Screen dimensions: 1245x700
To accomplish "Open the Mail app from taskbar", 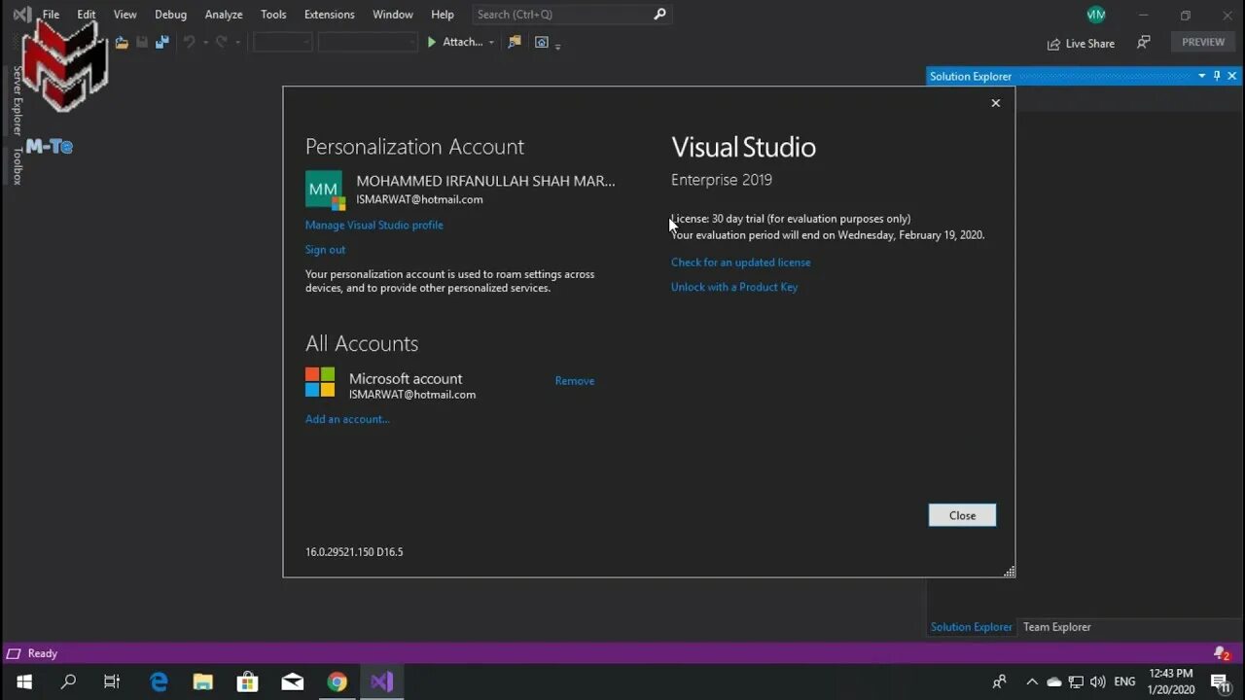I will [x=292, y=682].
